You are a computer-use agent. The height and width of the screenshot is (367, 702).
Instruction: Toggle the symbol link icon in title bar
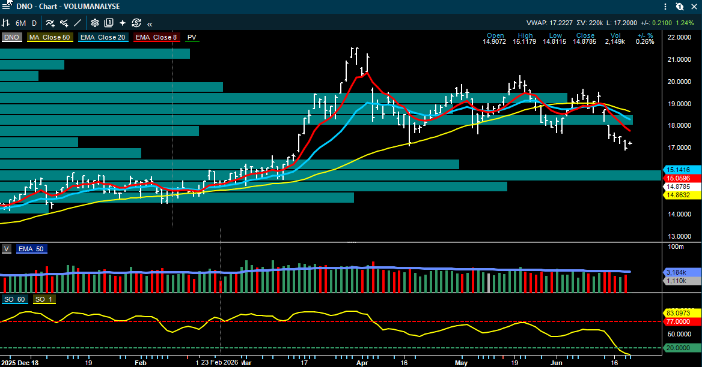coord(680,7)
